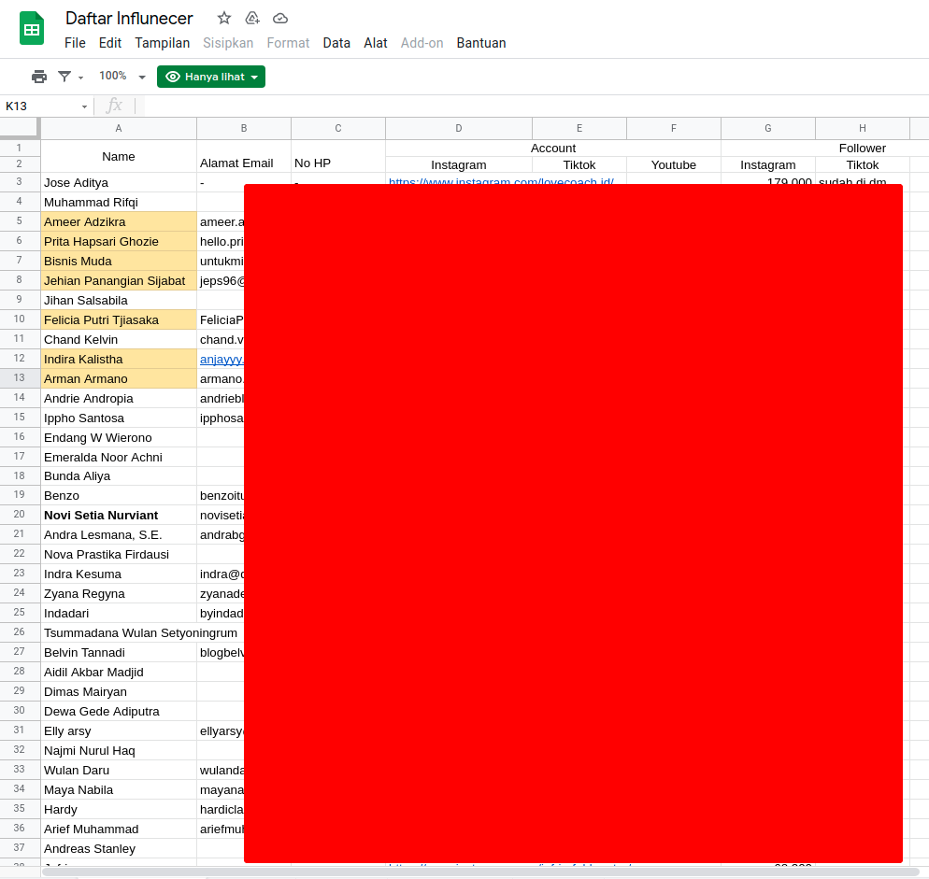Open the Hanya lihat mode dropdown arrow
The height and width of the screenshot is (879, 929).
tap(254, 78)
